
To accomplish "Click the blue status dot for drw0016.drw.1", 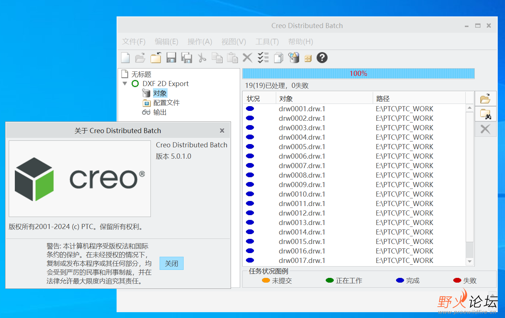I will (x=250, y=251).
